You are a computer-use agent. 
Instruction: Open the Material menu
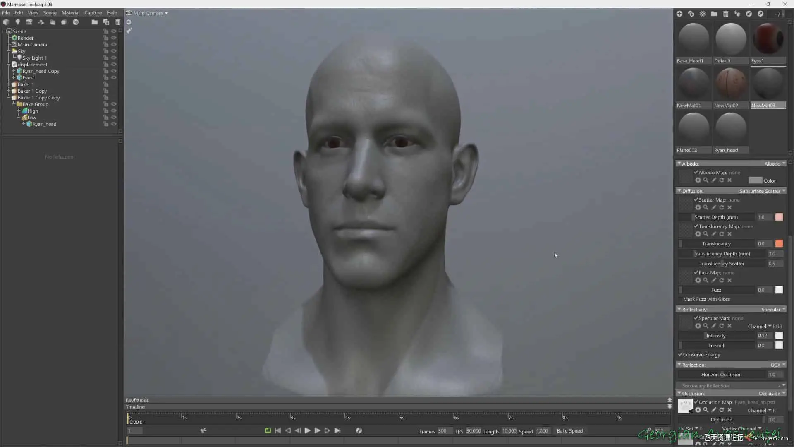pyautogui.click(x=70, y=13)
